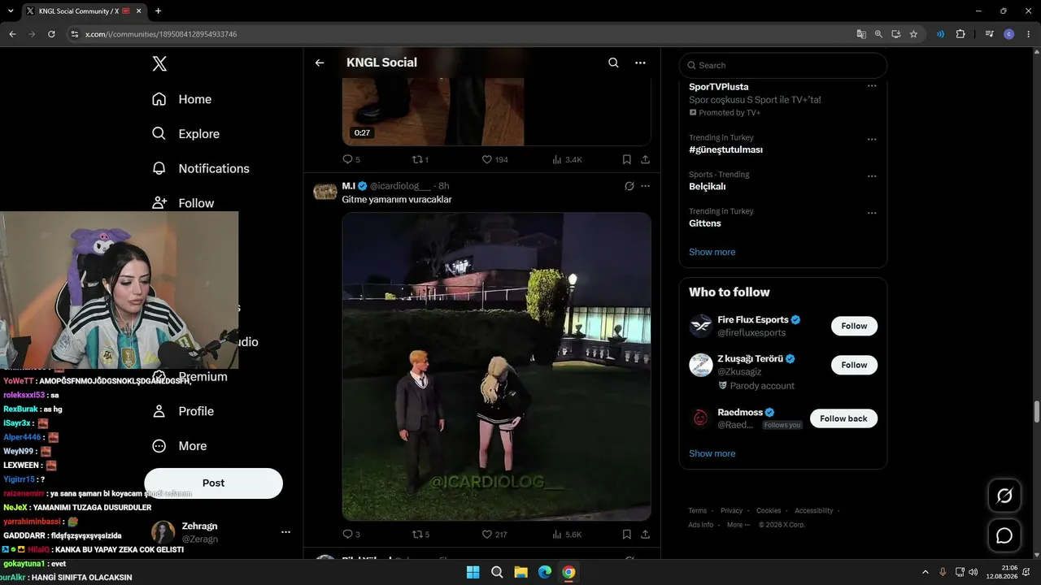Open the Chrome Extensions puzzle menu
Screen dimensions: 1041x585
[x=960, y=34]
